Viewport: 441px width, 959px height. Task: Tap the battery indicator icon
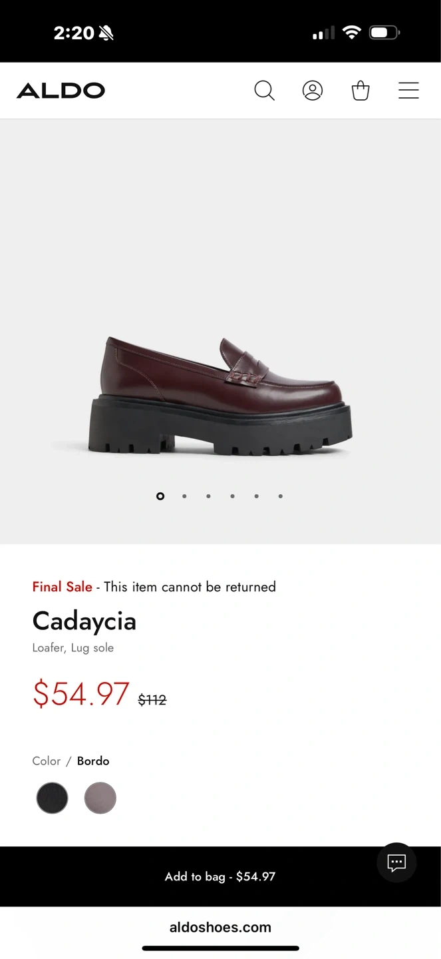tap(384, 32)
